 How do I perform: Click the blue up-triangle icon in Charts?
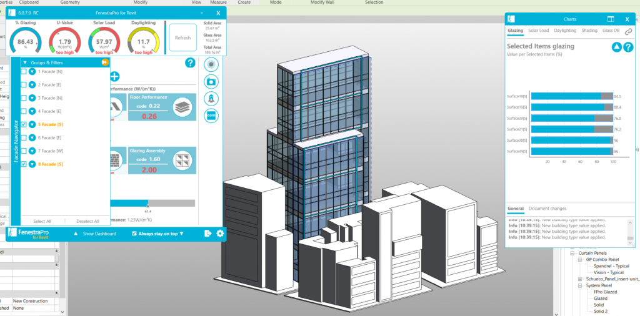point(616,47)
